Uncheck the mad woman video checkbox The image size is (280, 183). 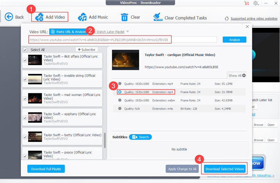25,99
